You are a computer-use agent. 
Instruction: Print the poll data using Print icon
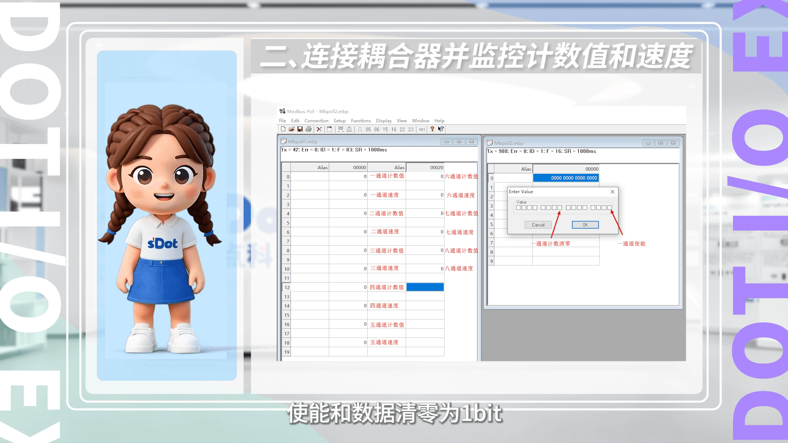(x=309, y=129)
